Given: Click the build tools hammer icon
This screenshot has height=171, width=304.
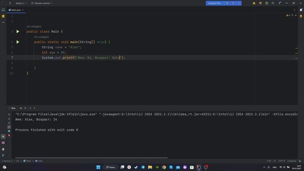Looking at the screenshot, I should (260, 3).
